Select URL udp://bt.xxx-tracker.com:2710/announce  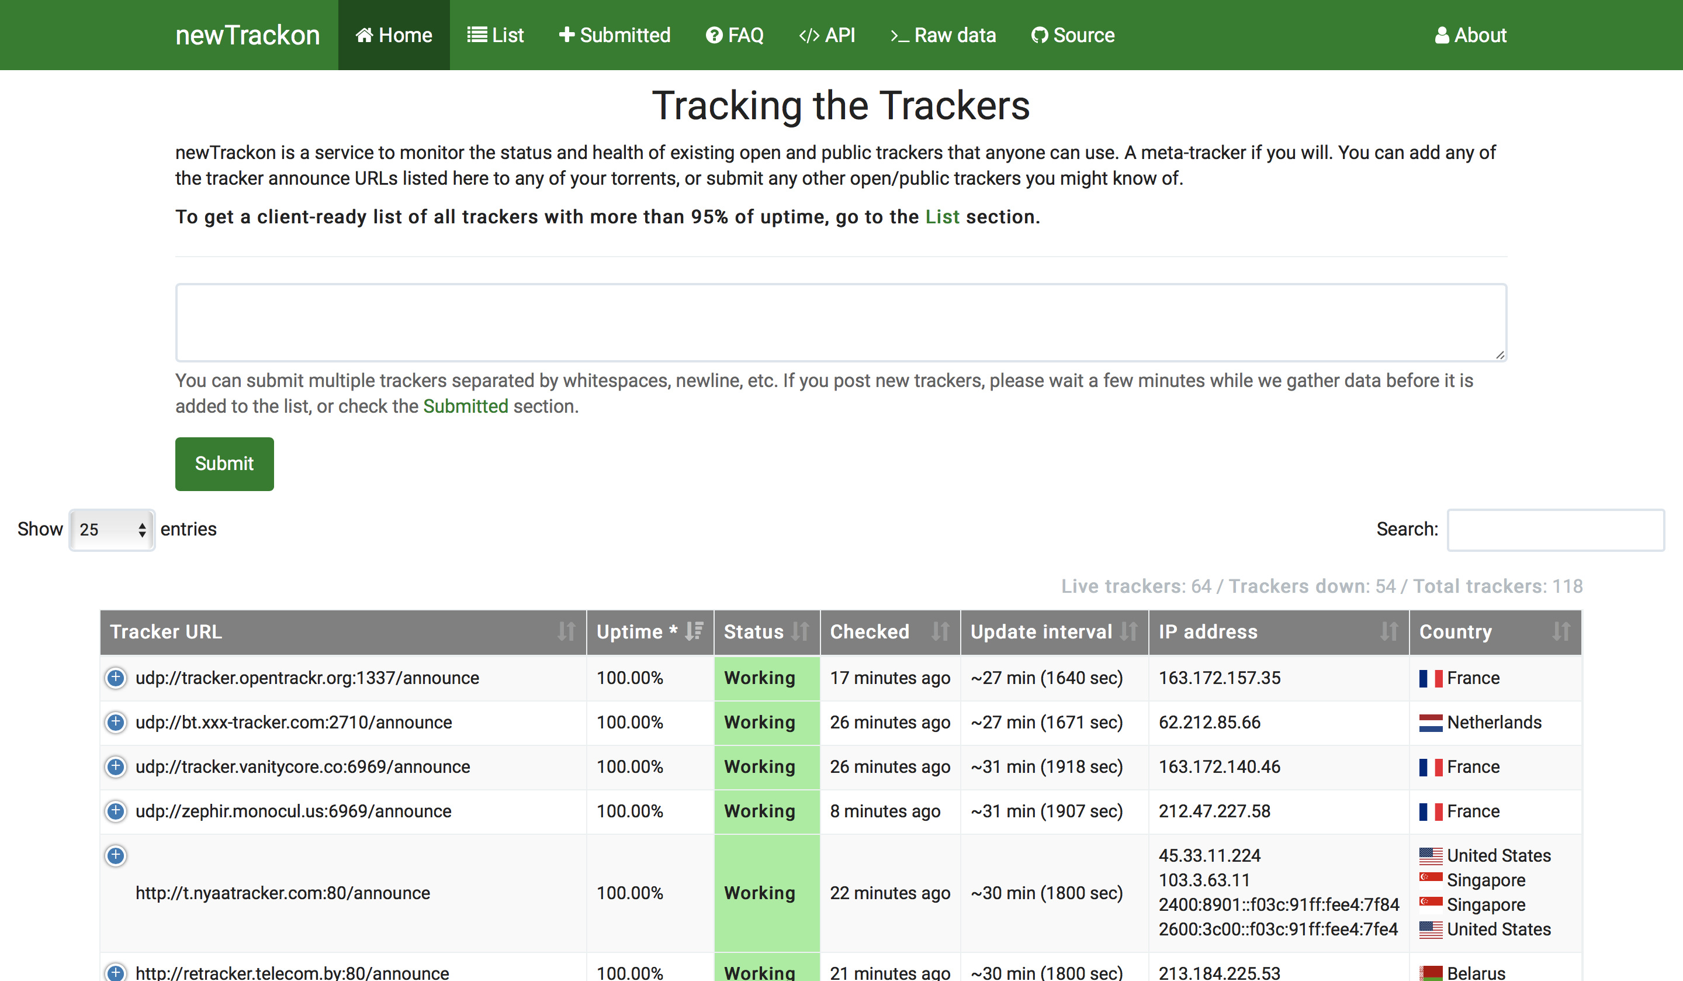point(294,721)
